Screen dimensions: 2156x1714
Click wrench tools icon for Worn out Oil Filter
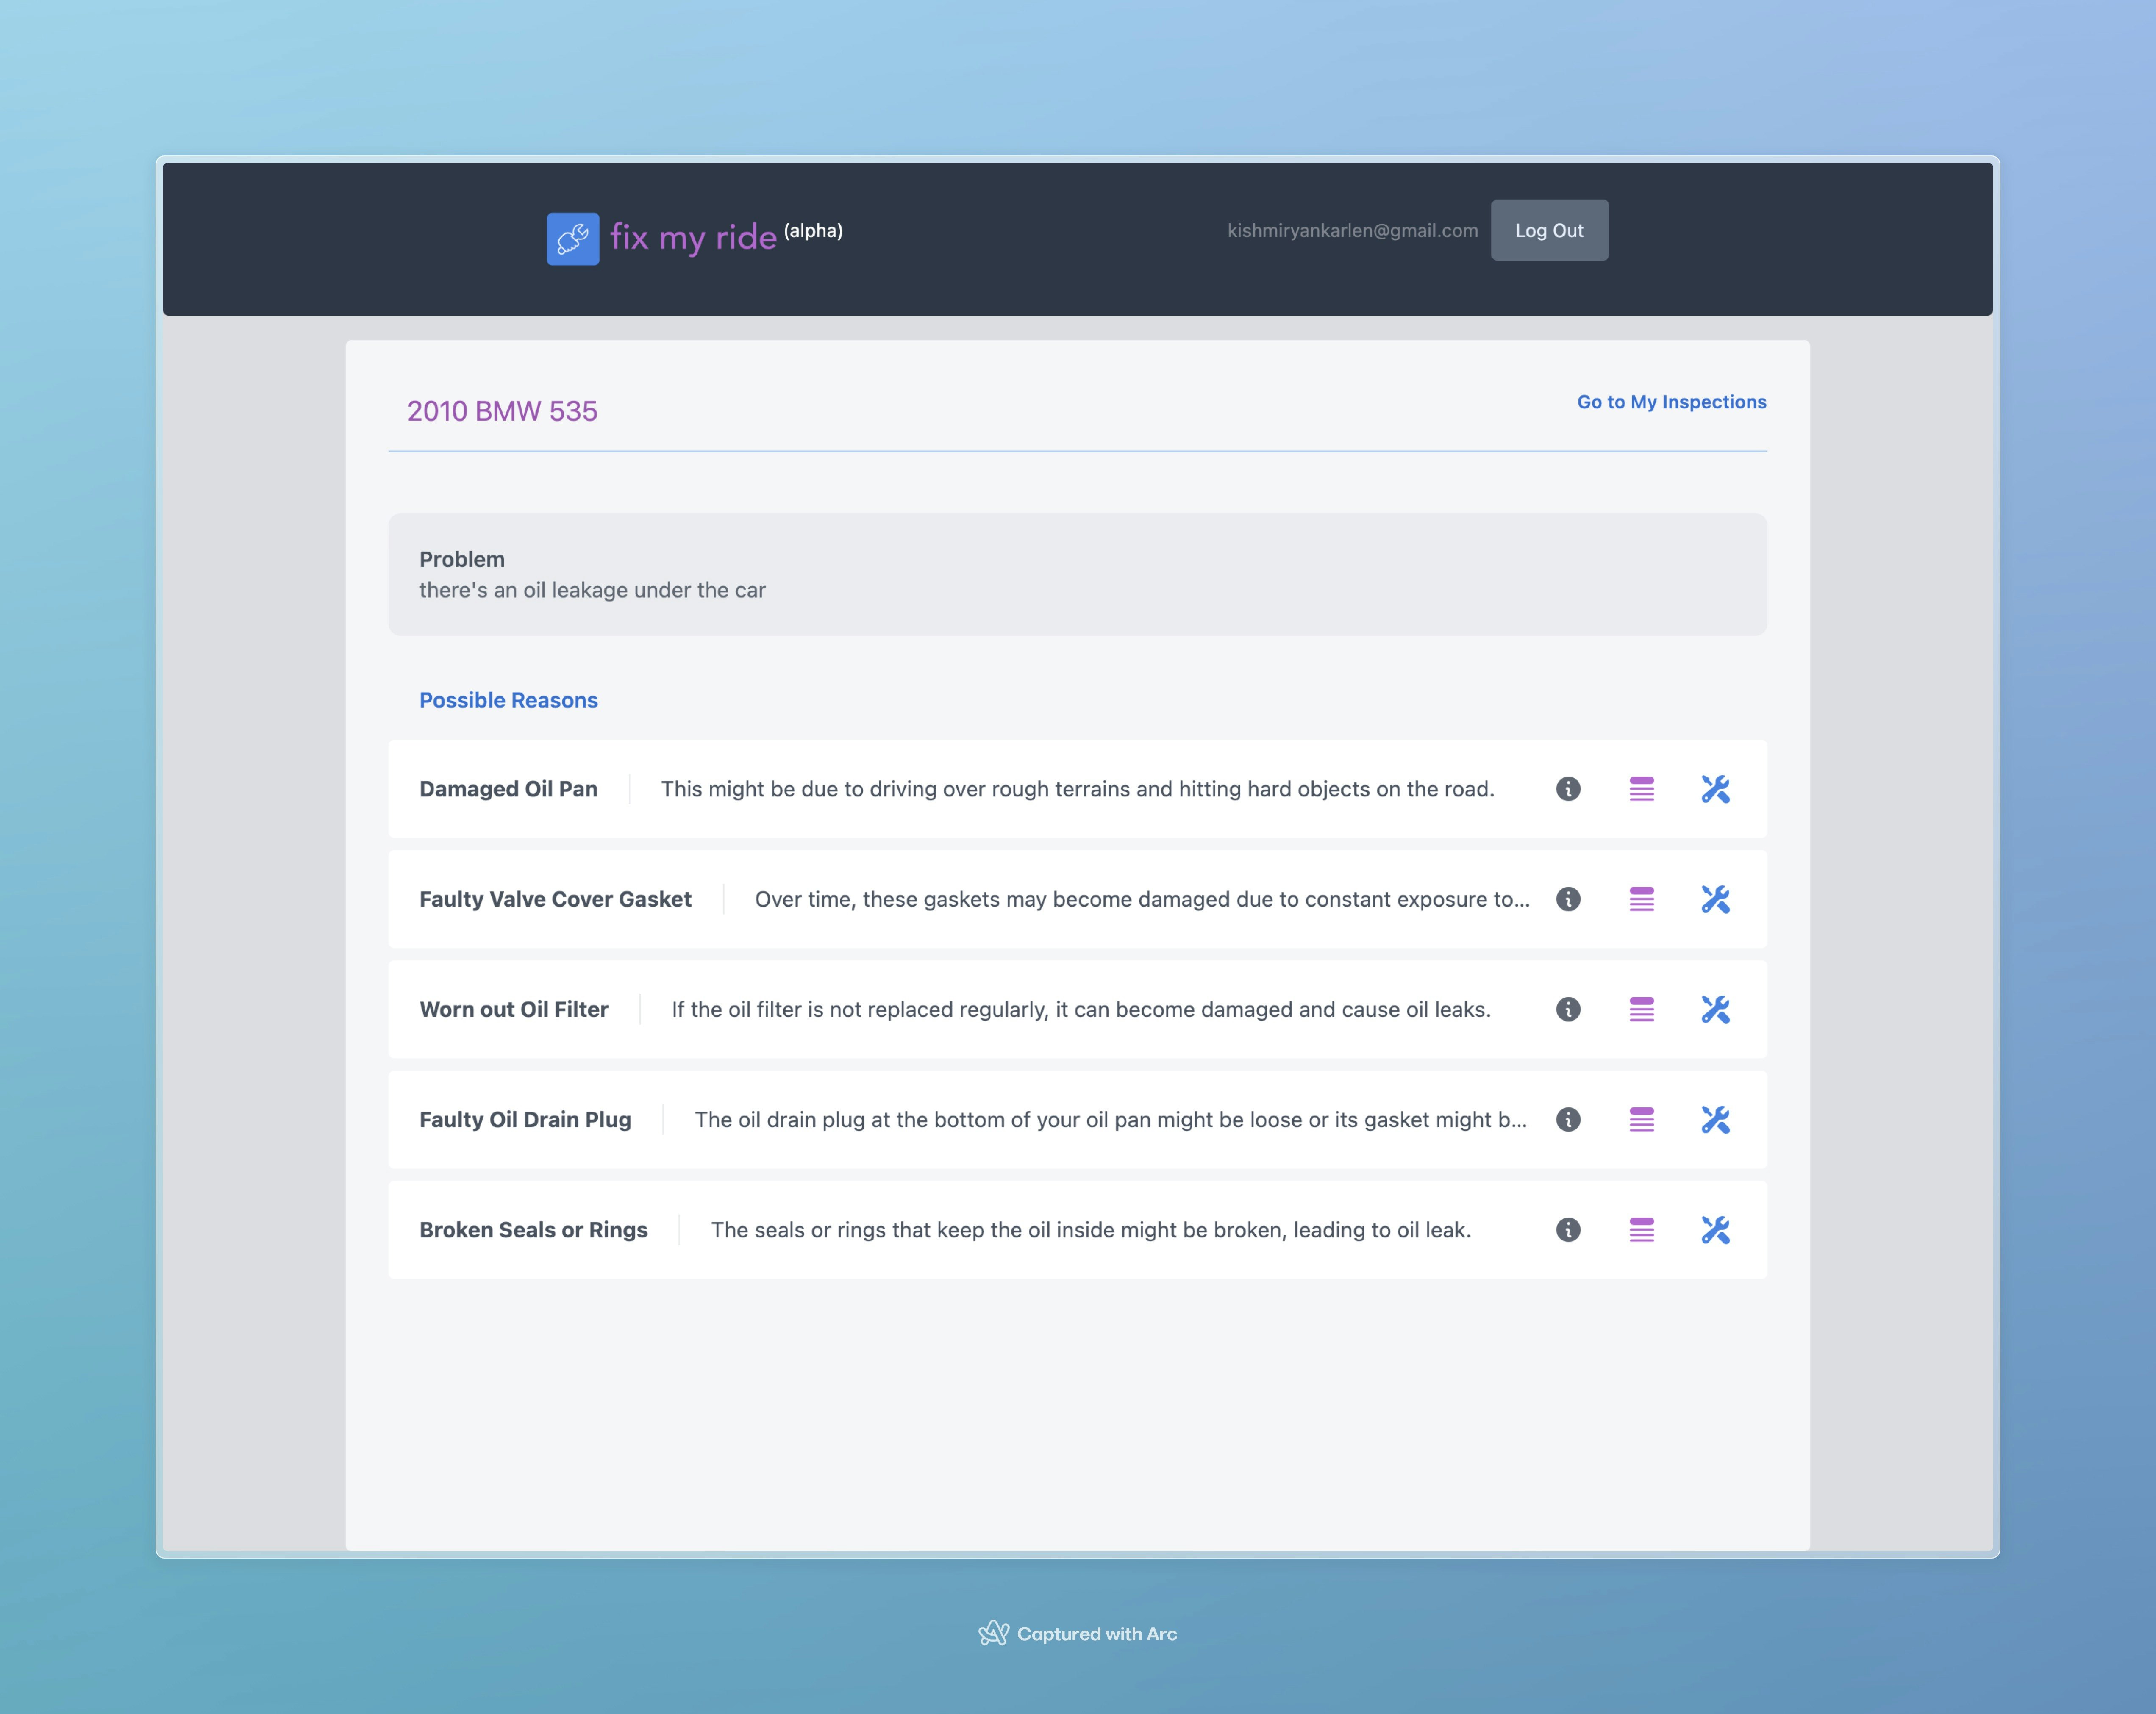click(1715, 1009)
